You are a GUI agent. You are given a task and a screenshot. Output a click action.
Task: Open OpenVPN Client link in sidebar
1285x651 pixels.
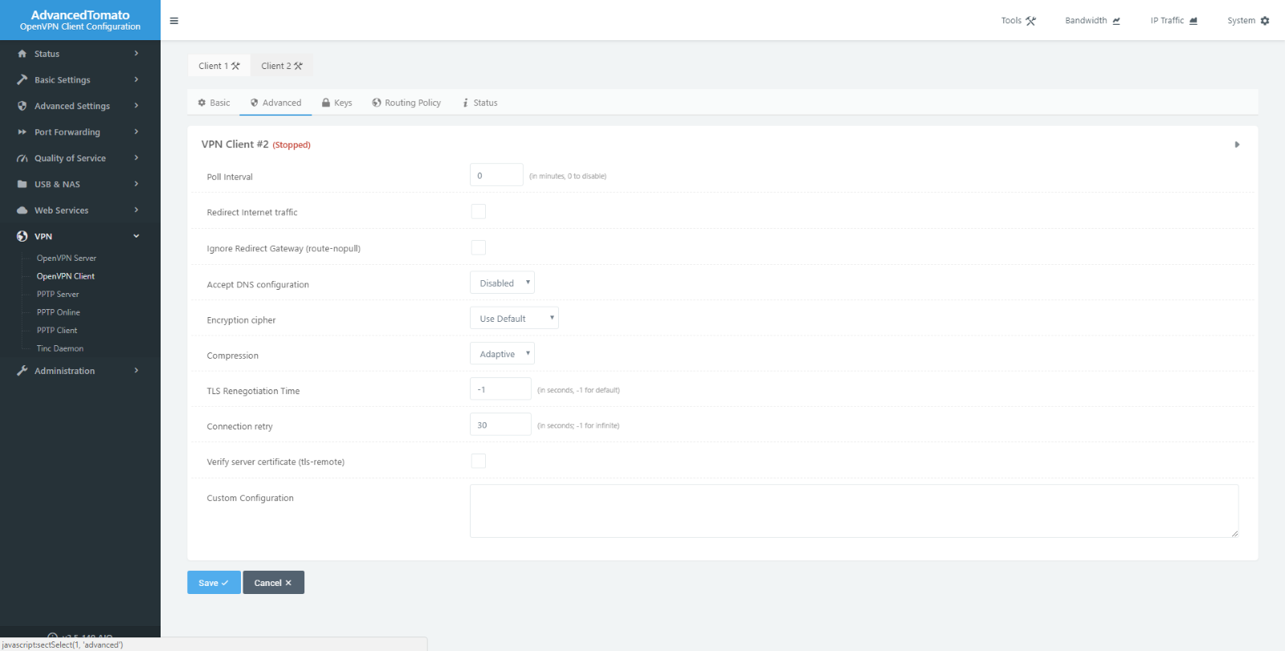click(66, 276)
